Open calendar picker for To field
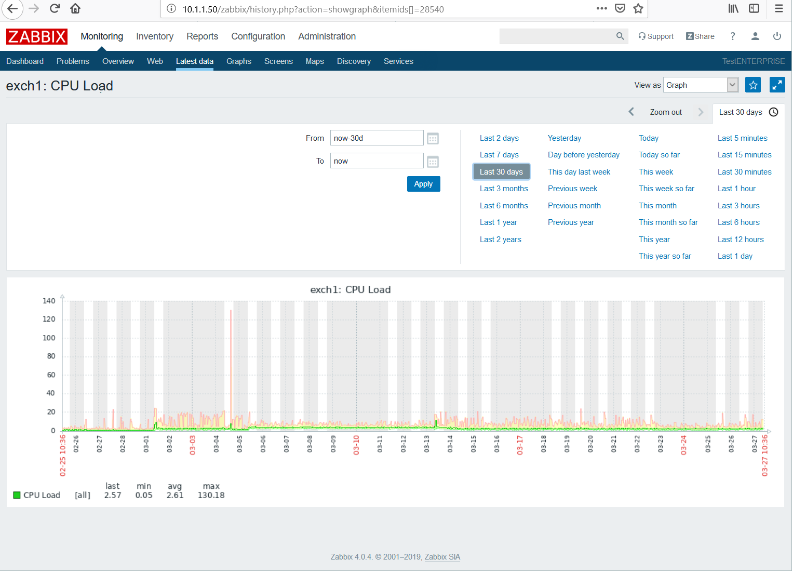Image resolution: width=793 pixels, height=572 pixels. pyautogui.click(x=433, y=162)
